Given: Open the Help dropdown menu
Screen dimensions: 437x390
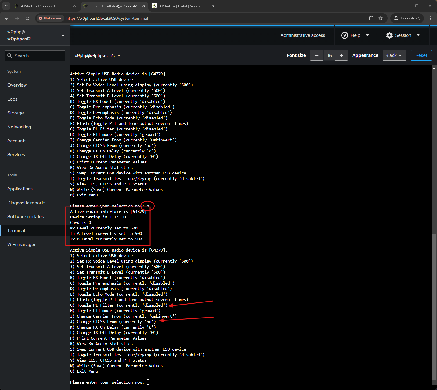Looking at the screenshot, I should point(355,35).
